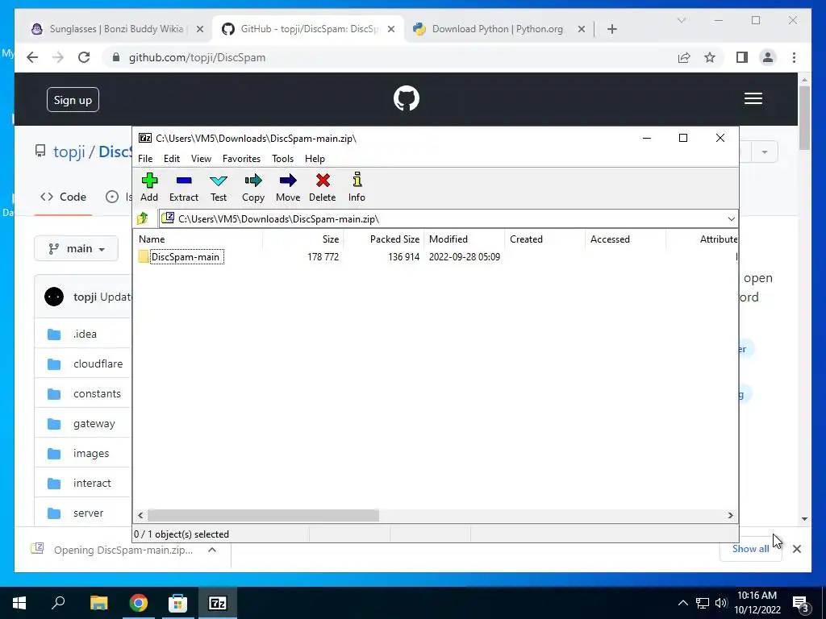Share this page via Chrome share icon

click(x=684, y=57)
